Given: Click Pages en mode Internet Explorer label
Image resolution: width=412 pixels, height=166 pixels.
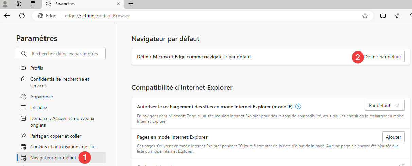Looking at the screenshot, I should [x=172, y=137].
